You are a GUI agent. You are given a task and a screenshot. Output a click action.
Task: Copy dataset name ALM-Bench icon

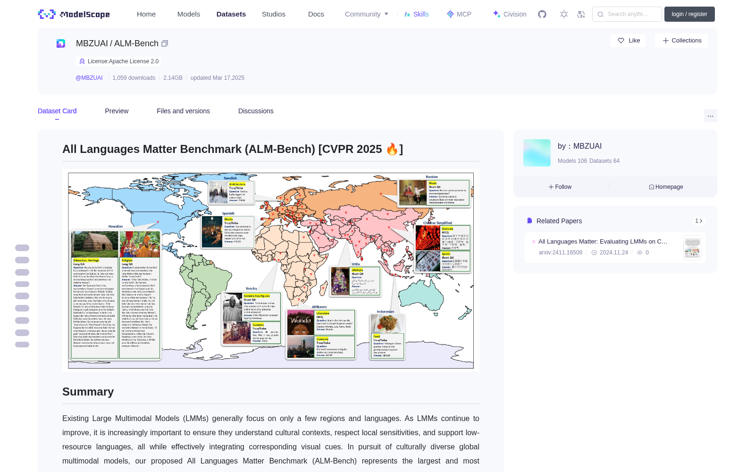tap(165, 43)
